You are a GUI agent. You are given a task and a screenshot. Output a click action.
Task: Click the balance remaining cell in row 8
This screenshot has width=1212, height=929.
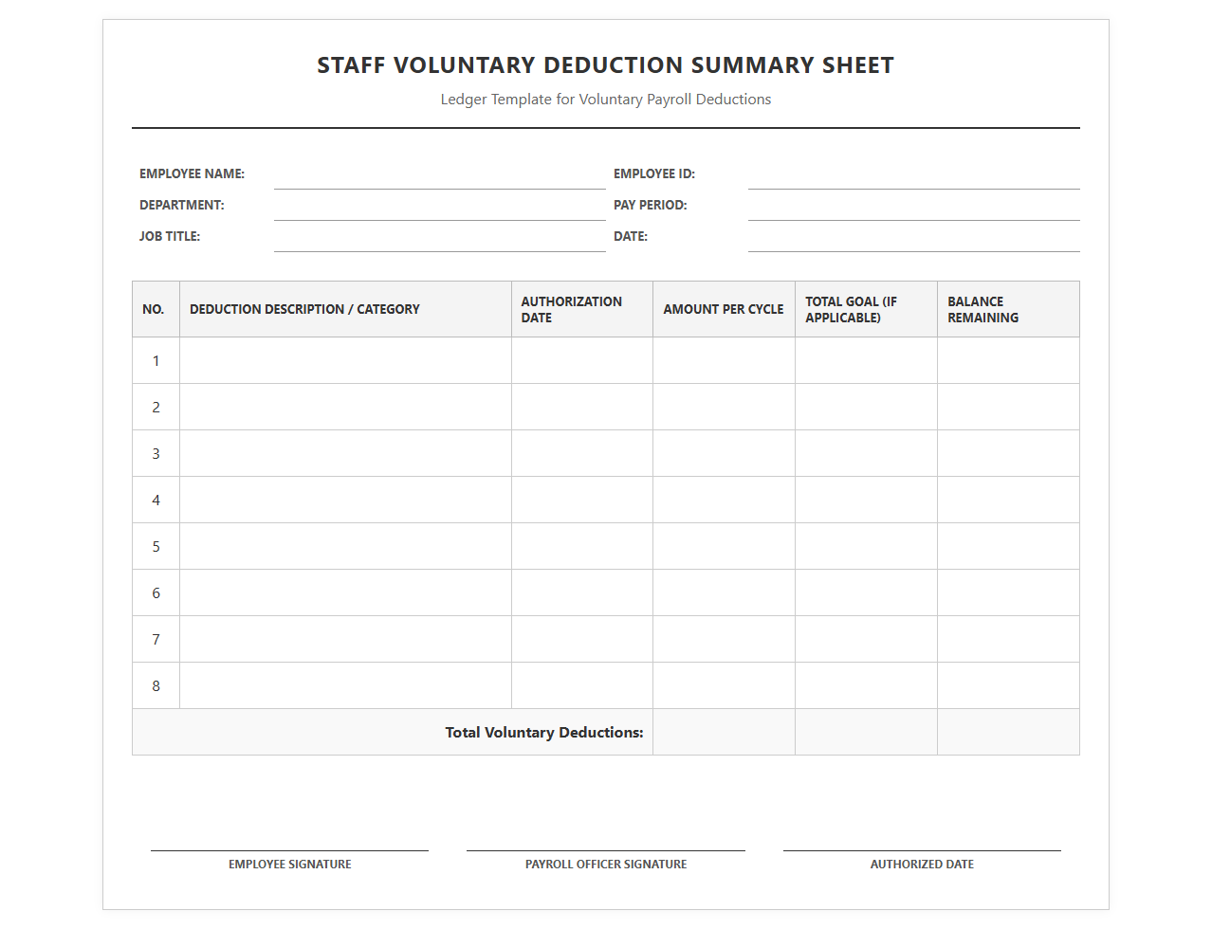pyautogui.click(x=1008, y=685)
